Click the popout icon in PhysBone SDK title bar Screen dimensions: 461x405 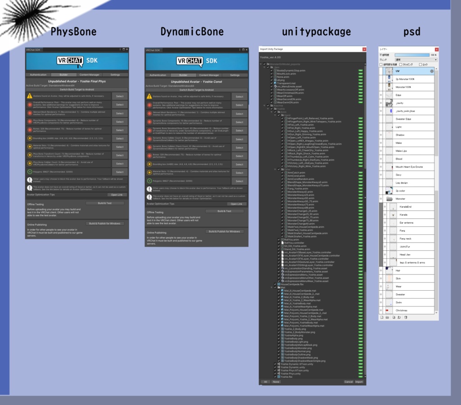(124, 49)
